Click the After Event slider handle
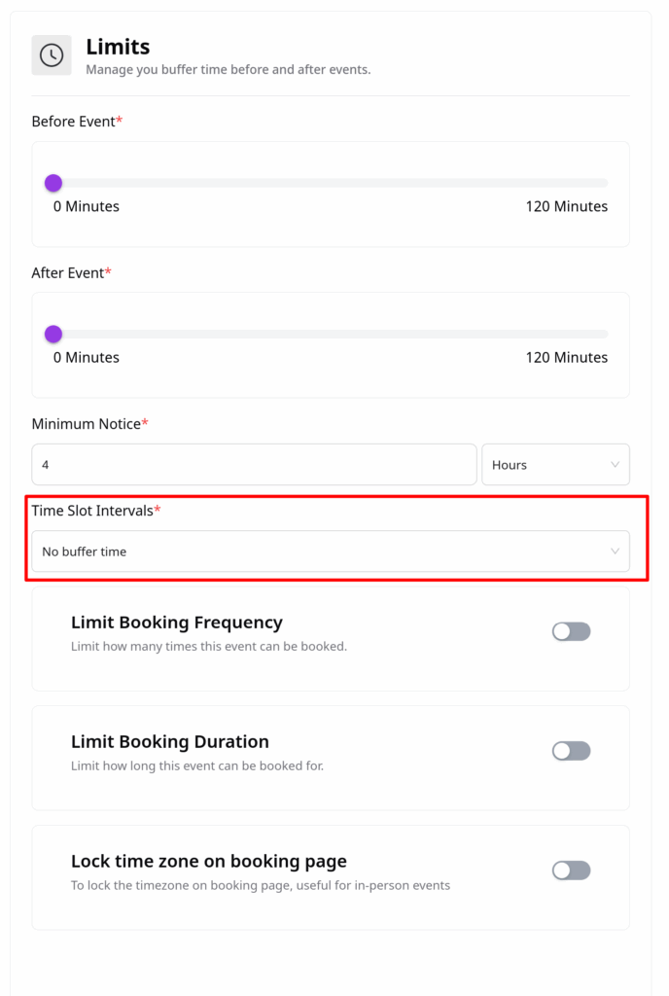Screen dimensions: 669x996 [x=53, y=335]
